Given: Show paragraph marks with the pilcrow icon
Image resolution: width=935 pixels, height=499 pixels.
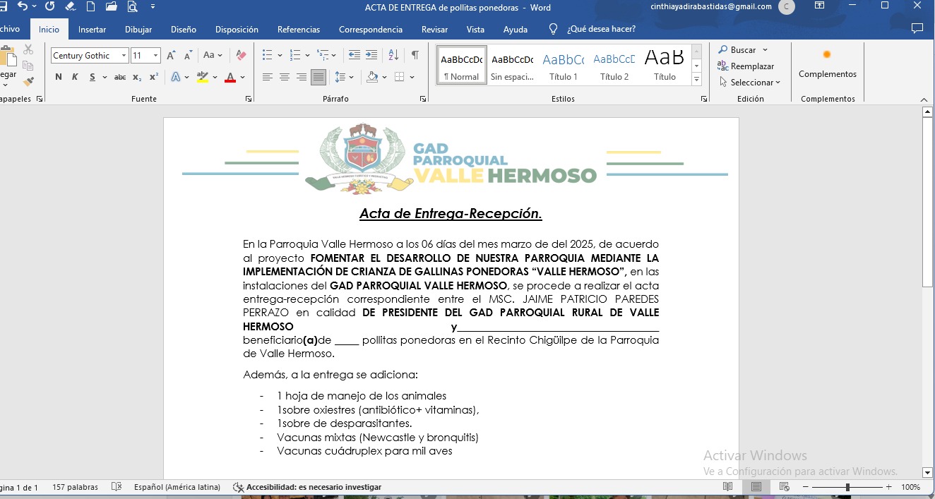Looking at the screenshot, I should (x=415, y=55).
